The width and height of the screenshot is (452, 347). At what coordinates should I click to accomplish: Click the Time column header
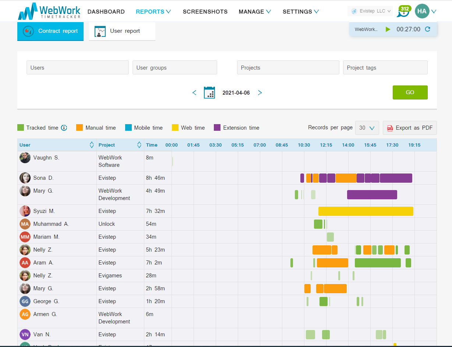point(152,145)
